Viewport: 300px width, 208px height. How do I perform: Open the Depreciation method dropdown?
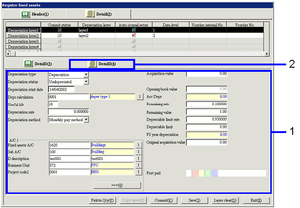[x=86, y=120]
